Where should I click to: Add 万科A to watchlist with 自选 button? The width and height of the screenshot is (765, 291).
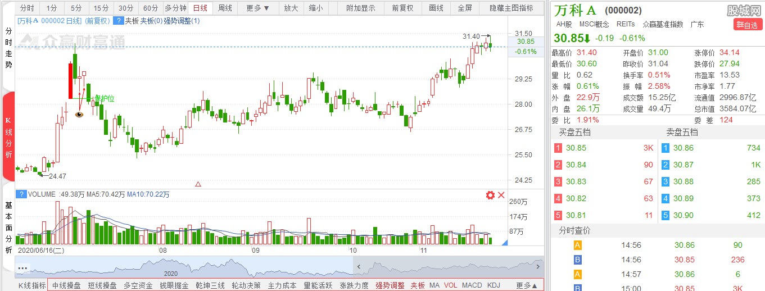pos(748,25)
